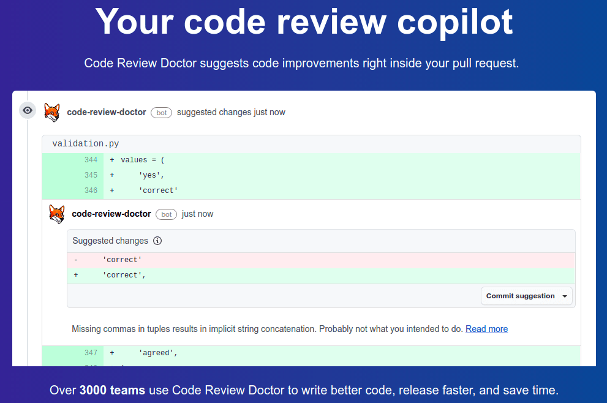Open the Read more link

[486, 329]
